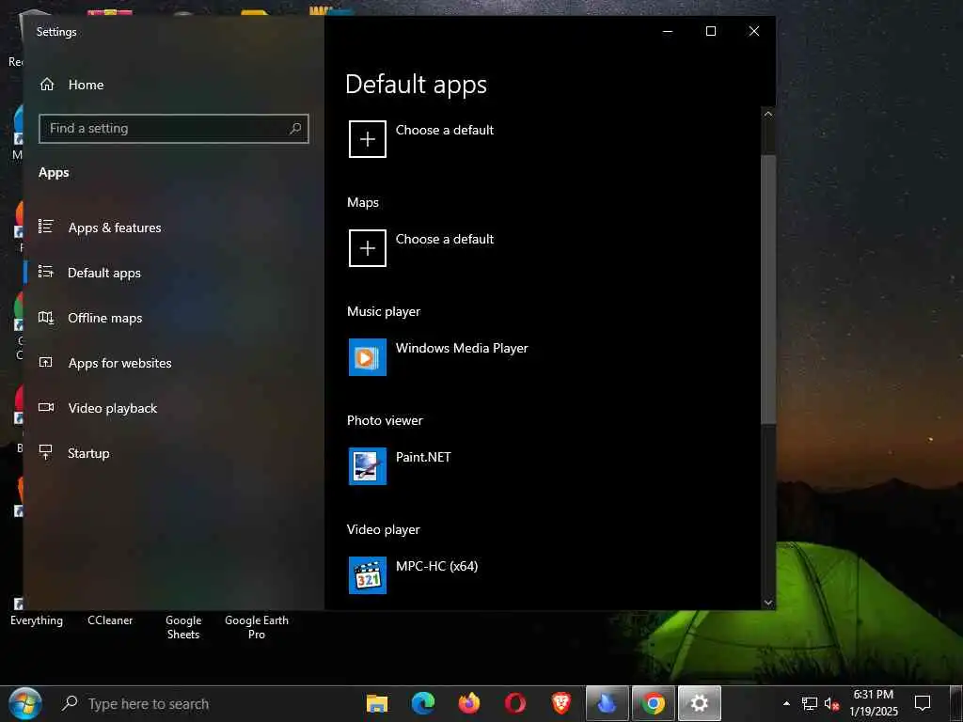Open Google Chrome from taskbar

pos(653,703)
